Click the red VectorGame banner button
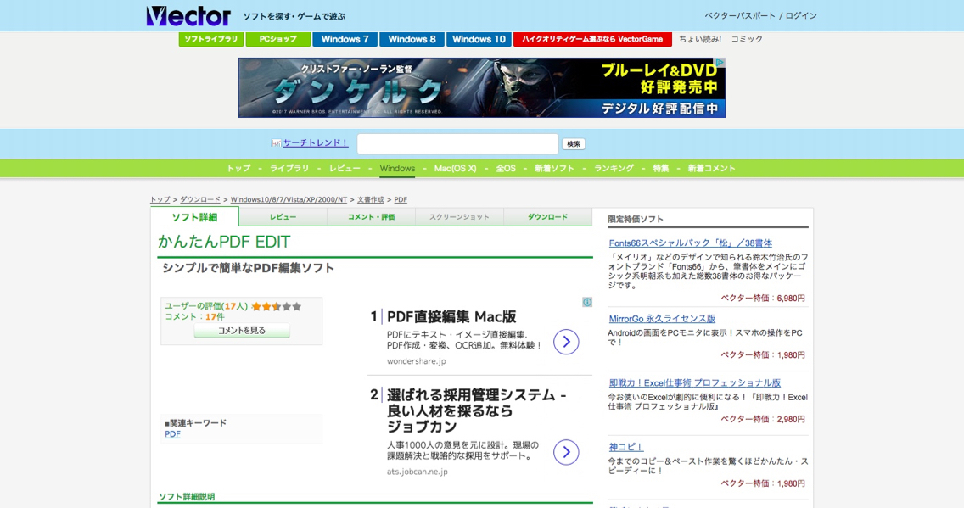 click(592, 39)
